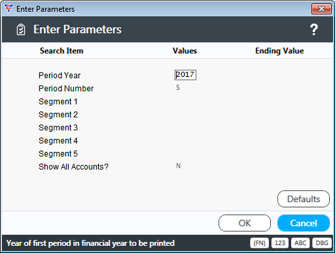The height and width of the screenshot is (253, 335).
Task: Toggle the (FN) status bar indicator
Action: point(259,243)
